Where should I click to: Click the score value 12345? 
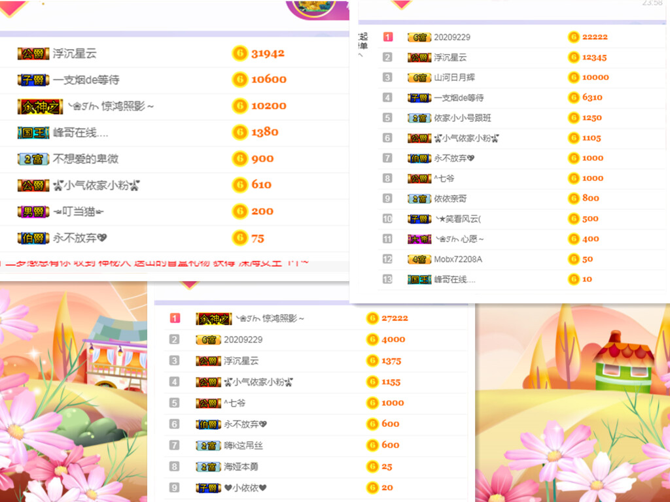point(594,58)
